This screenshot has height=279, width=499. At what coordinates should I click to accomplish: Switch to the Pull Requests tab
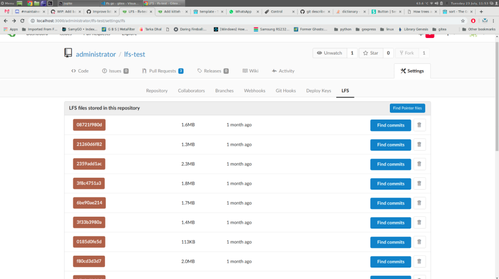[x=162, y=71]
